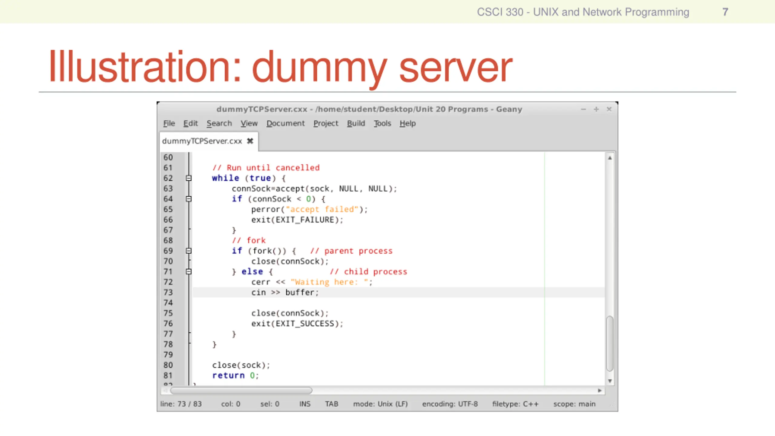The image size is (775, 436).
Task: Open the Build menu
Action: pos(356,124)
